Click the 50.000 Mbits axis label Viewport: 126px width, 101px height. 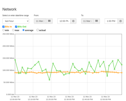(x=9, y=82)
